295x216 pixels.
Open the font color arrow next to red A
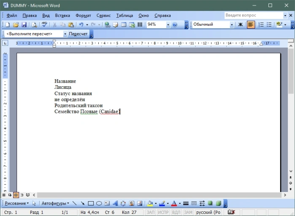pyautogui.click(x=180, y=203)
